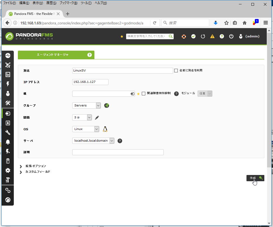Click the Firefox back button
273x227 pixels.
7,23
